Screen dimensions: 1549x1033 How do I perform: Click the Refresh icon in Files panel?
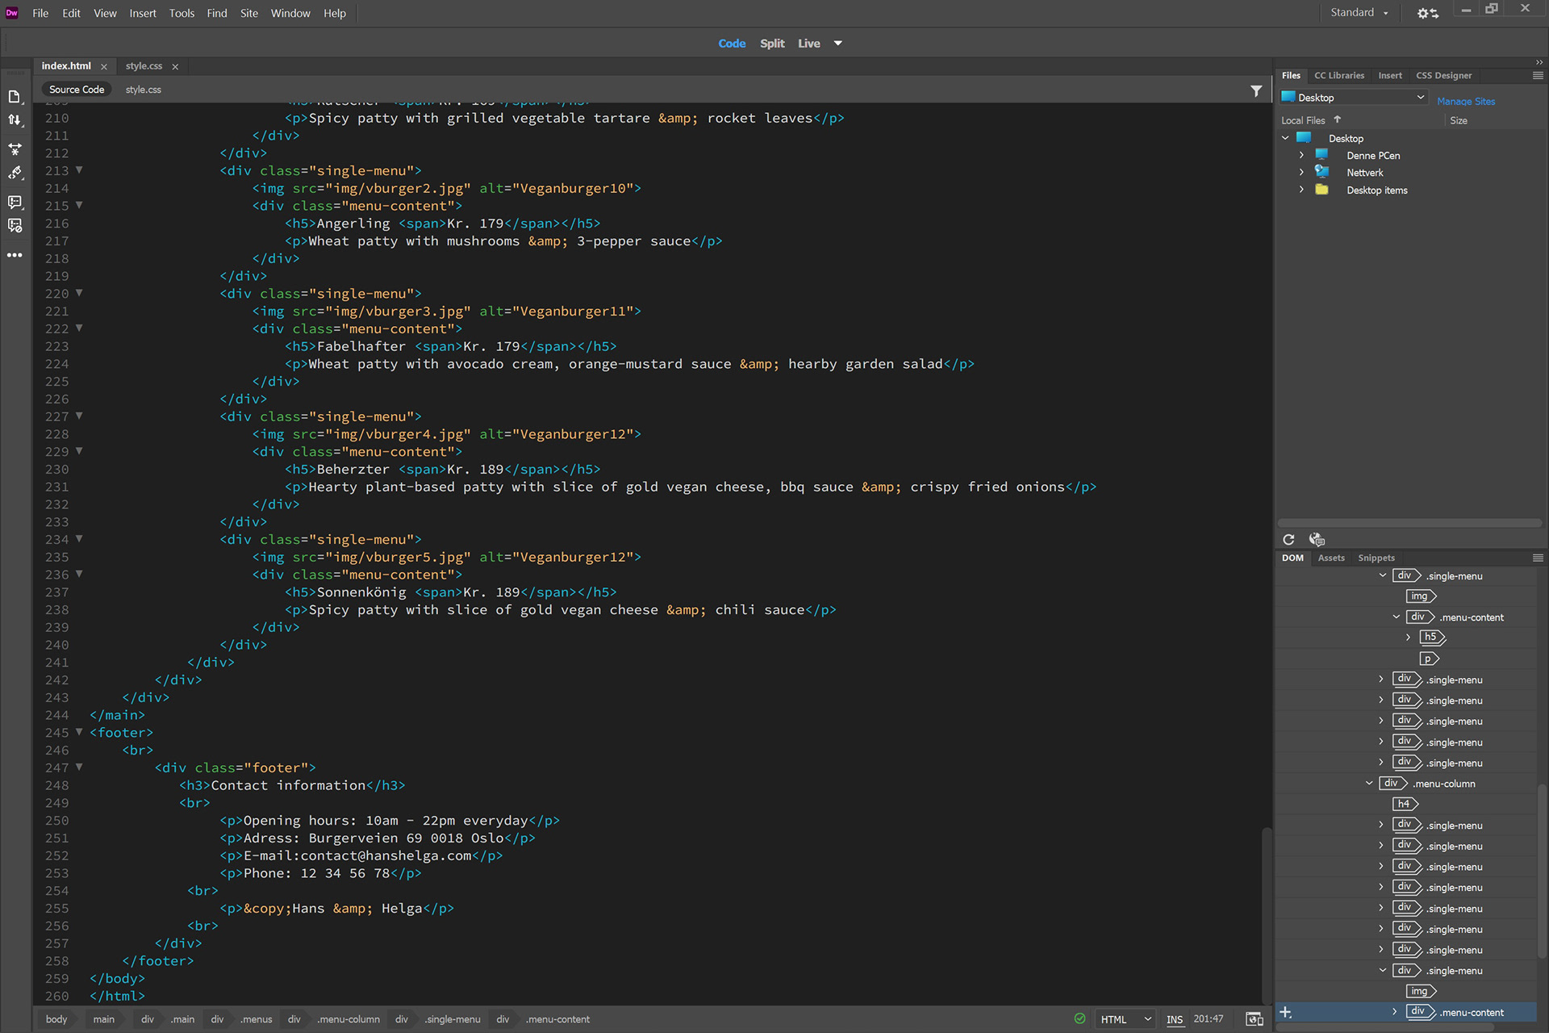pos(1288,539)
